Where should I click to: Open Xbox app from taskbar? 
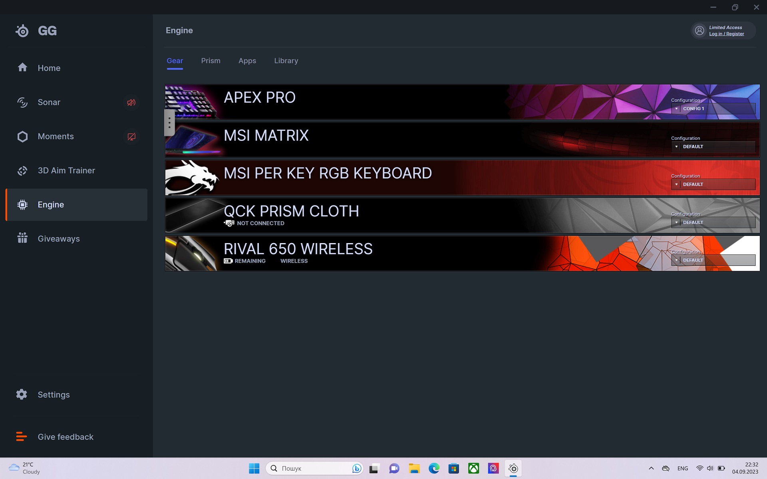[x=474, y=468]
